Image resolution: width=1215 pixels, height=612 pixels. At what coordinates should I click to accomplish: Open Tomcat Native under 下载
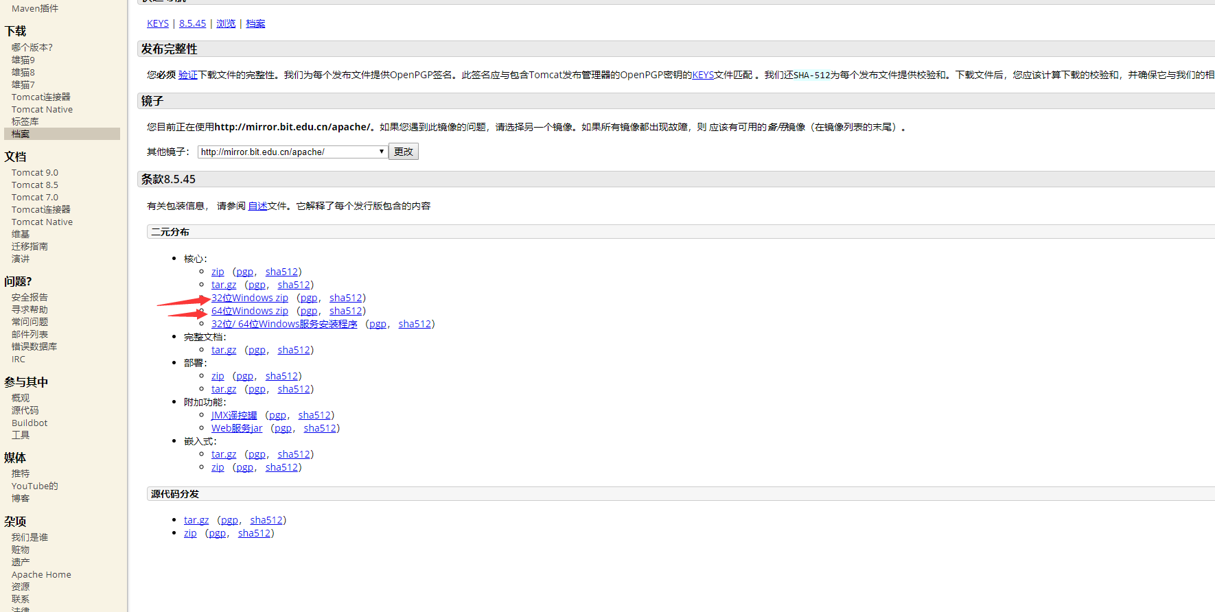[42, 109]
